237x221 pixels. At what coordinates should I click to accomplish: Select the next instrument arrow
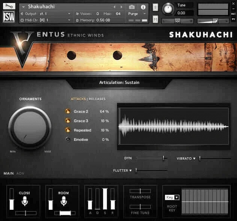coord(121,7)
